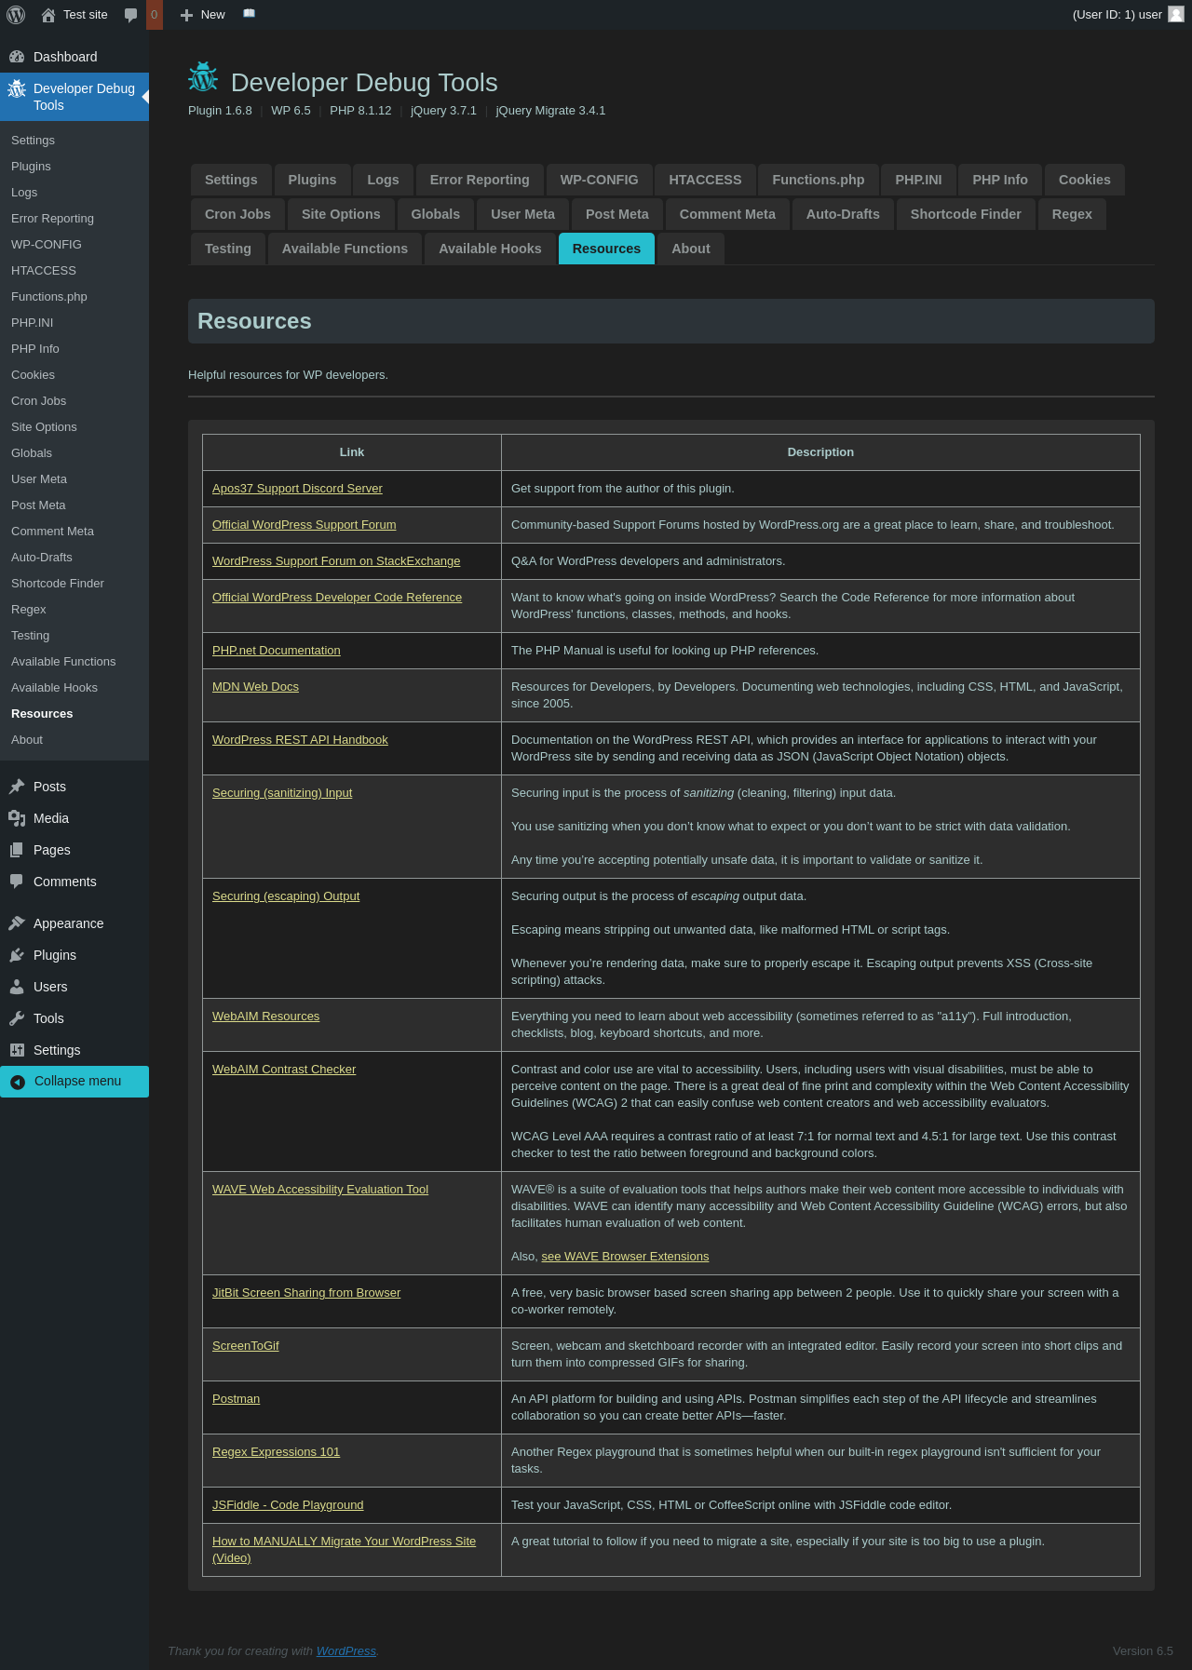Click the Dashboard gauge icon in sidebar

tap(17, 57)
